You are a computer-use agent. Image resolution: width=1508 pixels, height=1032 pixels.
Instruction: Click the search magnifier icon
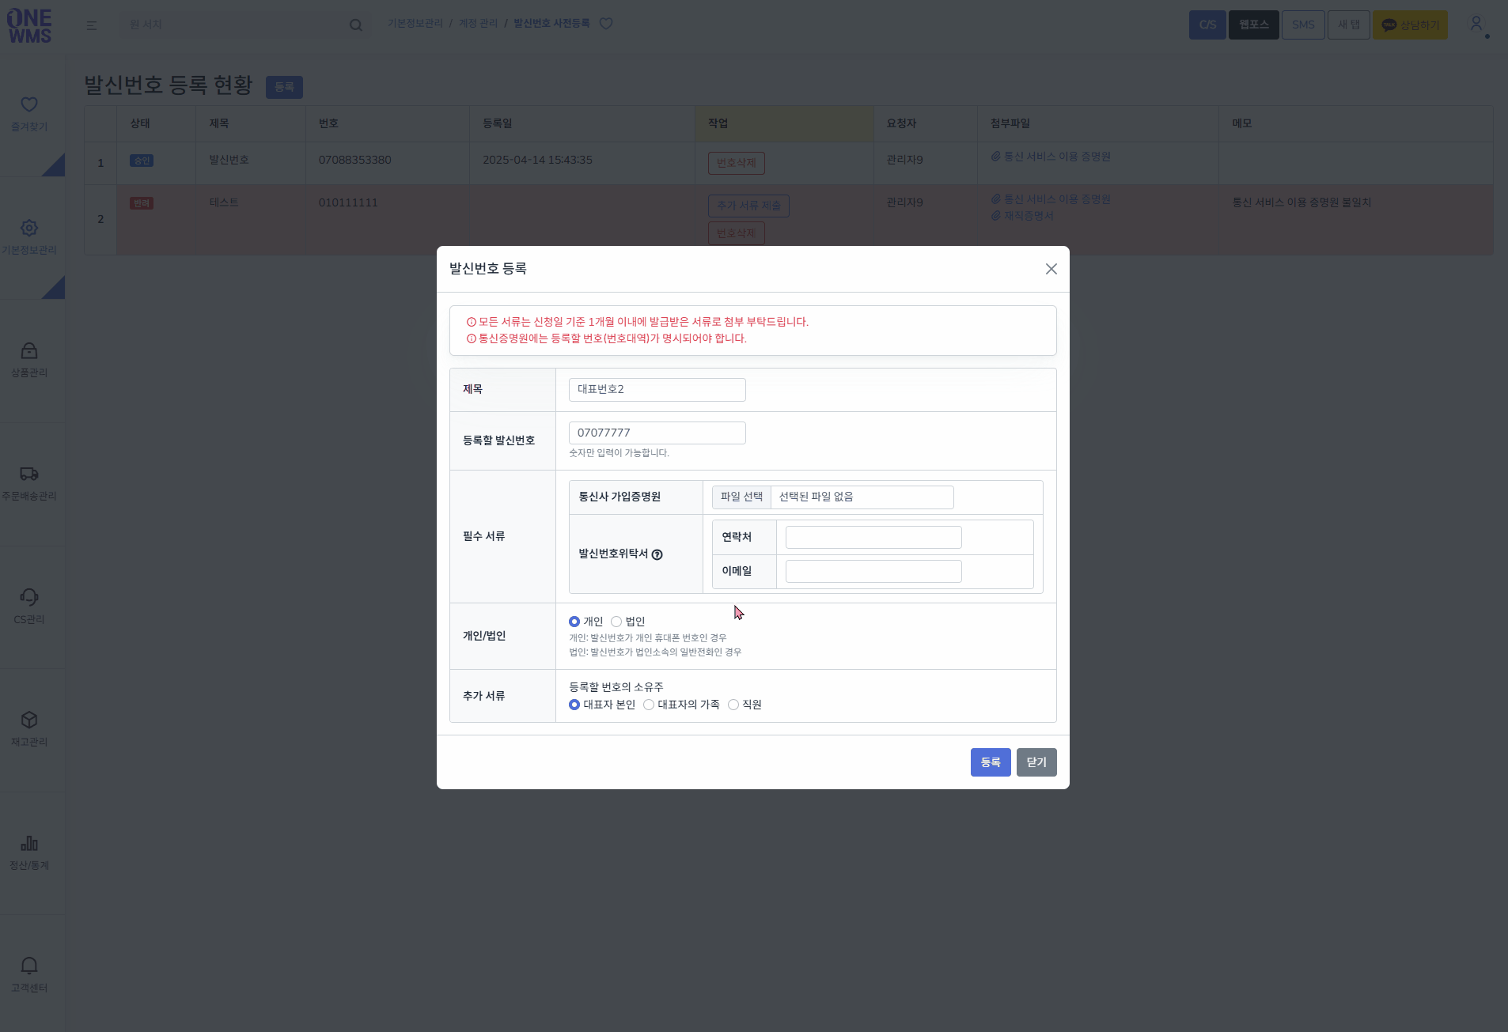pyautogui.click(x=356, y=25)
